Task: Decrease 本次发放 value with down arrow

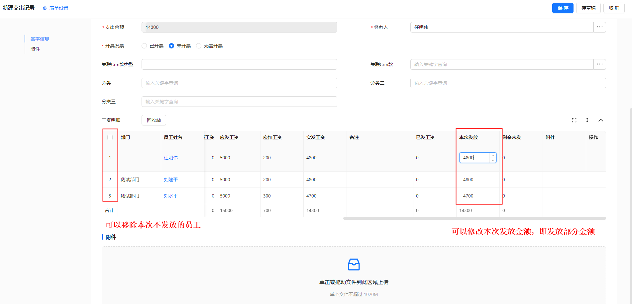Action: coord(493,160)
